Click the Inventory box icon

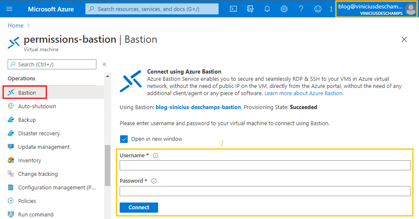click(x=11, y=160)
